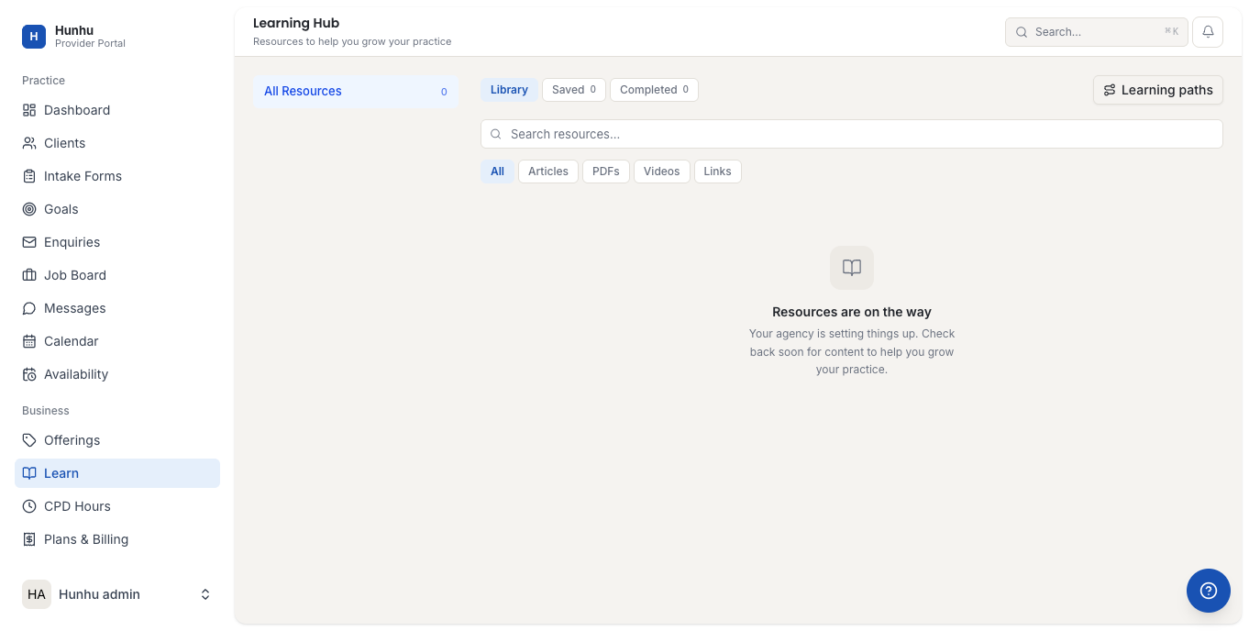This screenshot has height=631, width=1249.
Task: Filter resources by All
Action: [497, 172]
